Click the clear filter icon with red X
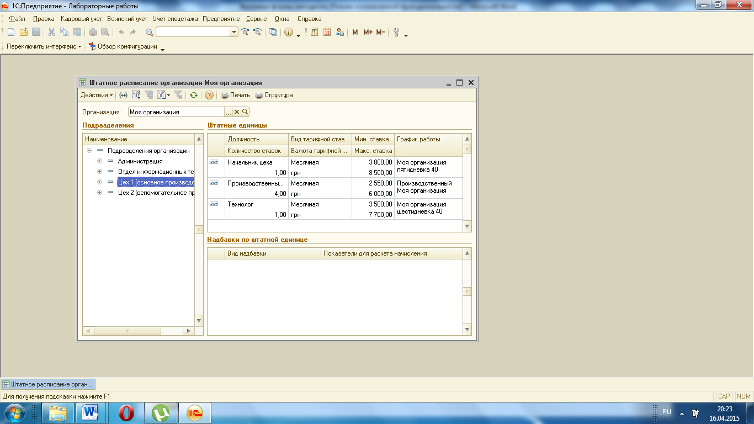Image resolution: width=754 pixels, height=424 pixels. 178,95
